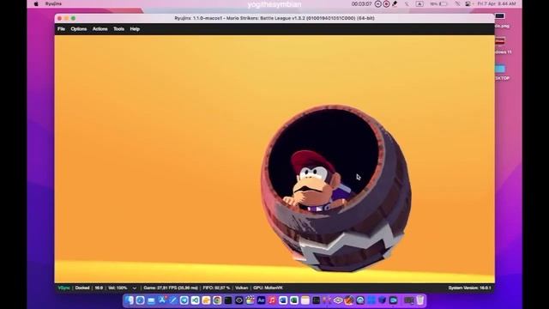
Task: Open the Trash in the Dock
Action: [419, 300]
